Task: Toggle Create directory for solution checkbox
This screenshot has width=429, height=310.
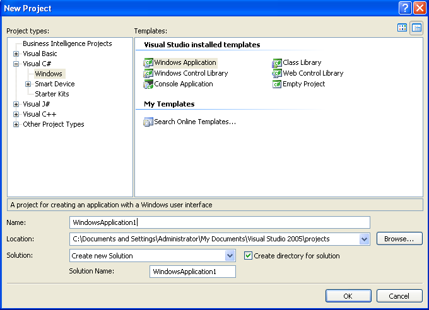Action: click(248, 256)
